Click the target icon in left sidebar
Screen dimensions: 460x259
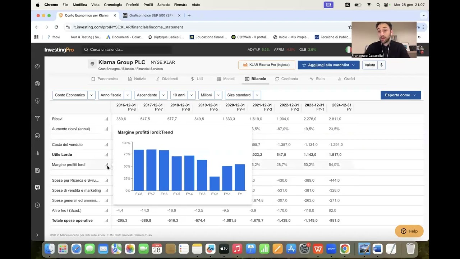click(x=37, y=84)
